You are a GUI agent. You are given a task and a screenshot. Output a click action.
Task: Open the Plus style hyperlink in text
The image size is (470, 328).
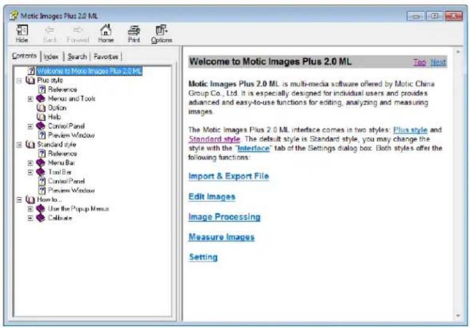(410, 130)
